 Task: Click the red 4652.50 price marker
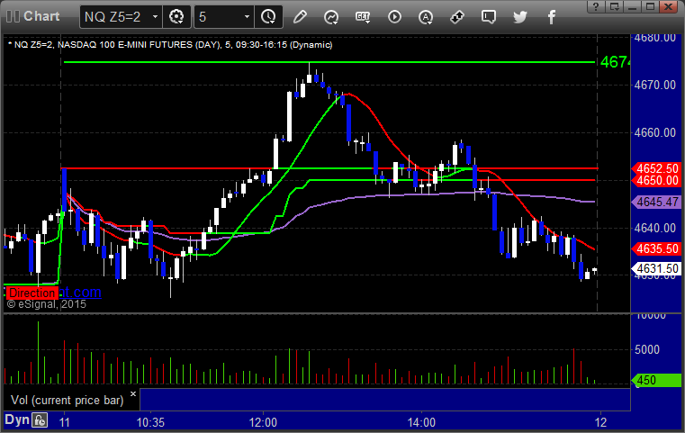[656, 168]
